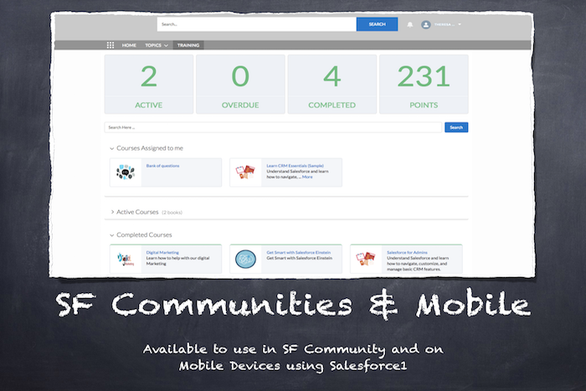
Task: Click the Salesforce Einstein course circle icon
Action: (246, 258)
